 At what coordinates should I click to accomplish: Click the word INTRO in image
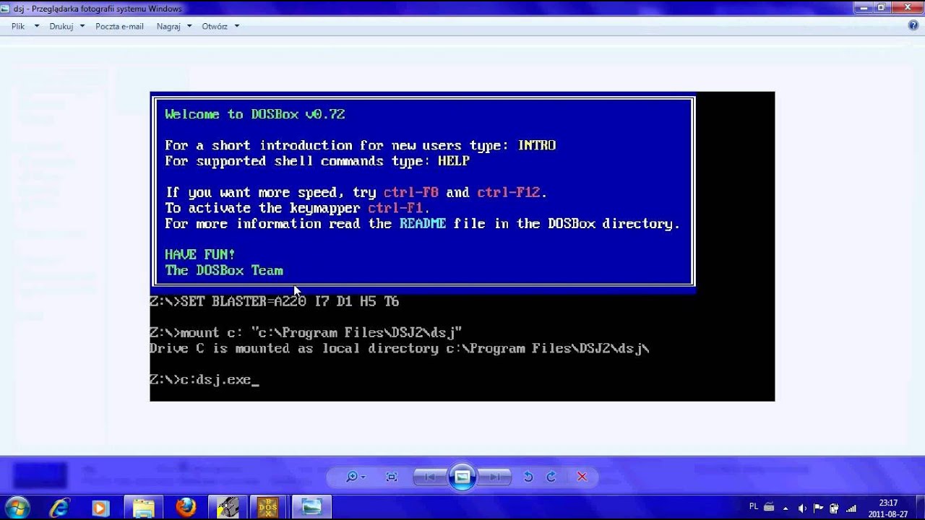click(x=537, y=145)
